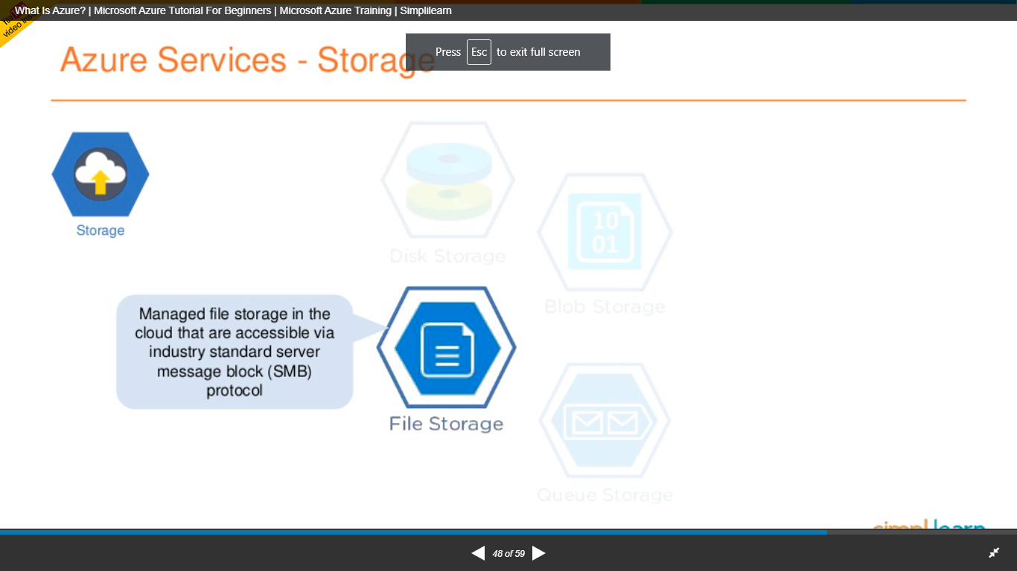Screen dimensions: 1017x571
Task: Click the faded Blob Storage icon
Action: pyautogui.click(x=605, y=232)
